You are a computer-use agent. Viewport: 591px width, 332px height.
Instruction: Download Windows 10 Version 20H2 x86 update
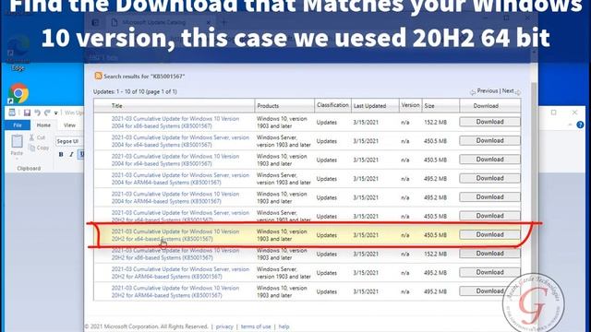point(489,254)
